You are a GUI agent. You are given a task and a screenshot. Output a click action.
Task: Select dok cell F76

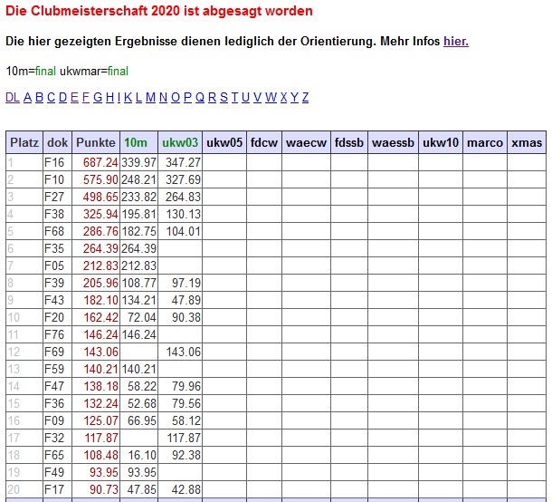57,334
